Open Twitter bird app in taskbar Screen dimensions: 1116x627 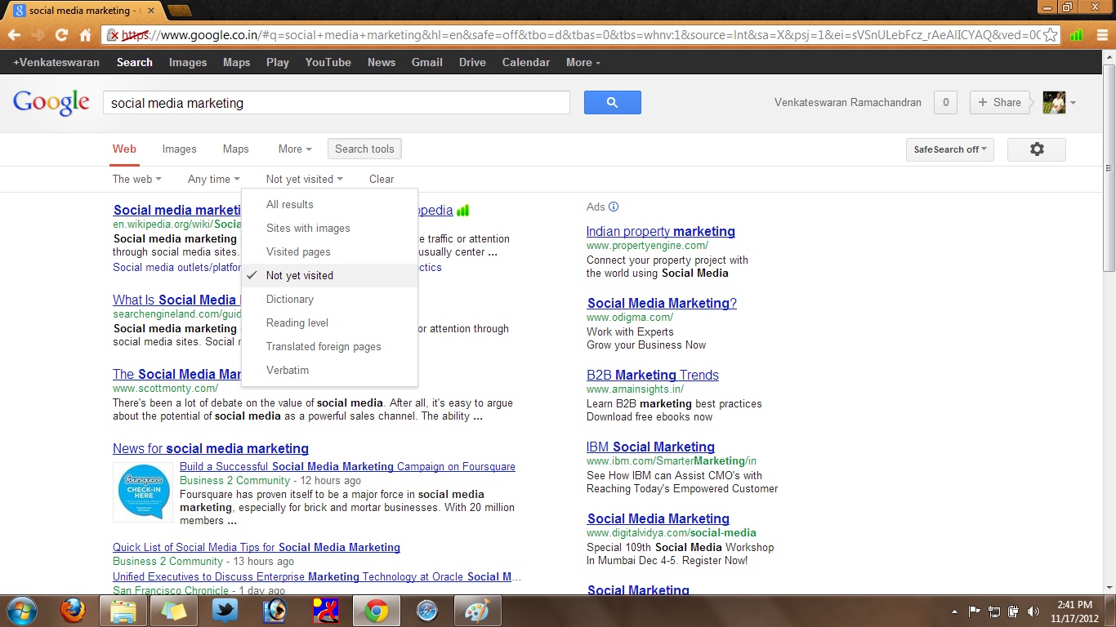225,611
